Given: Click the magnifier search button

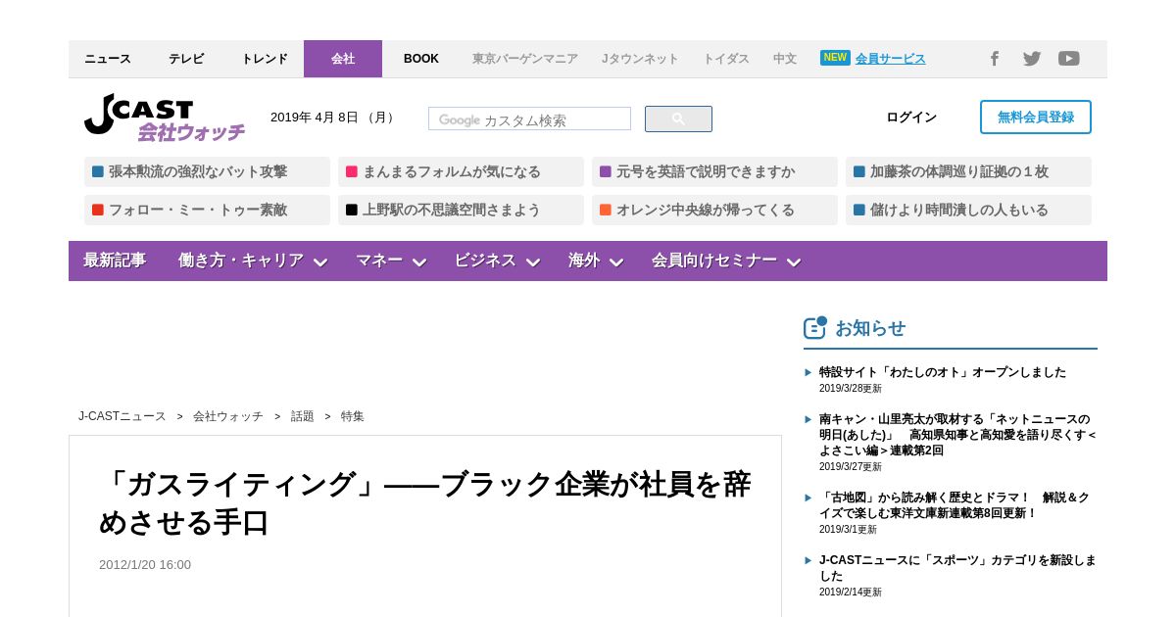Looking at the screenshot, I should pos(678,119).
